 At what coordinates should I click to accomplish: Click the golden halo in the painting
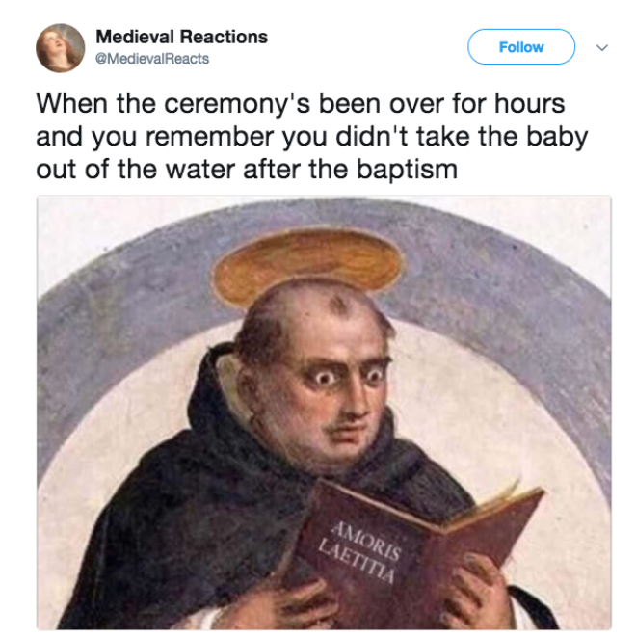pyautogui.click(x=308, y=266)
